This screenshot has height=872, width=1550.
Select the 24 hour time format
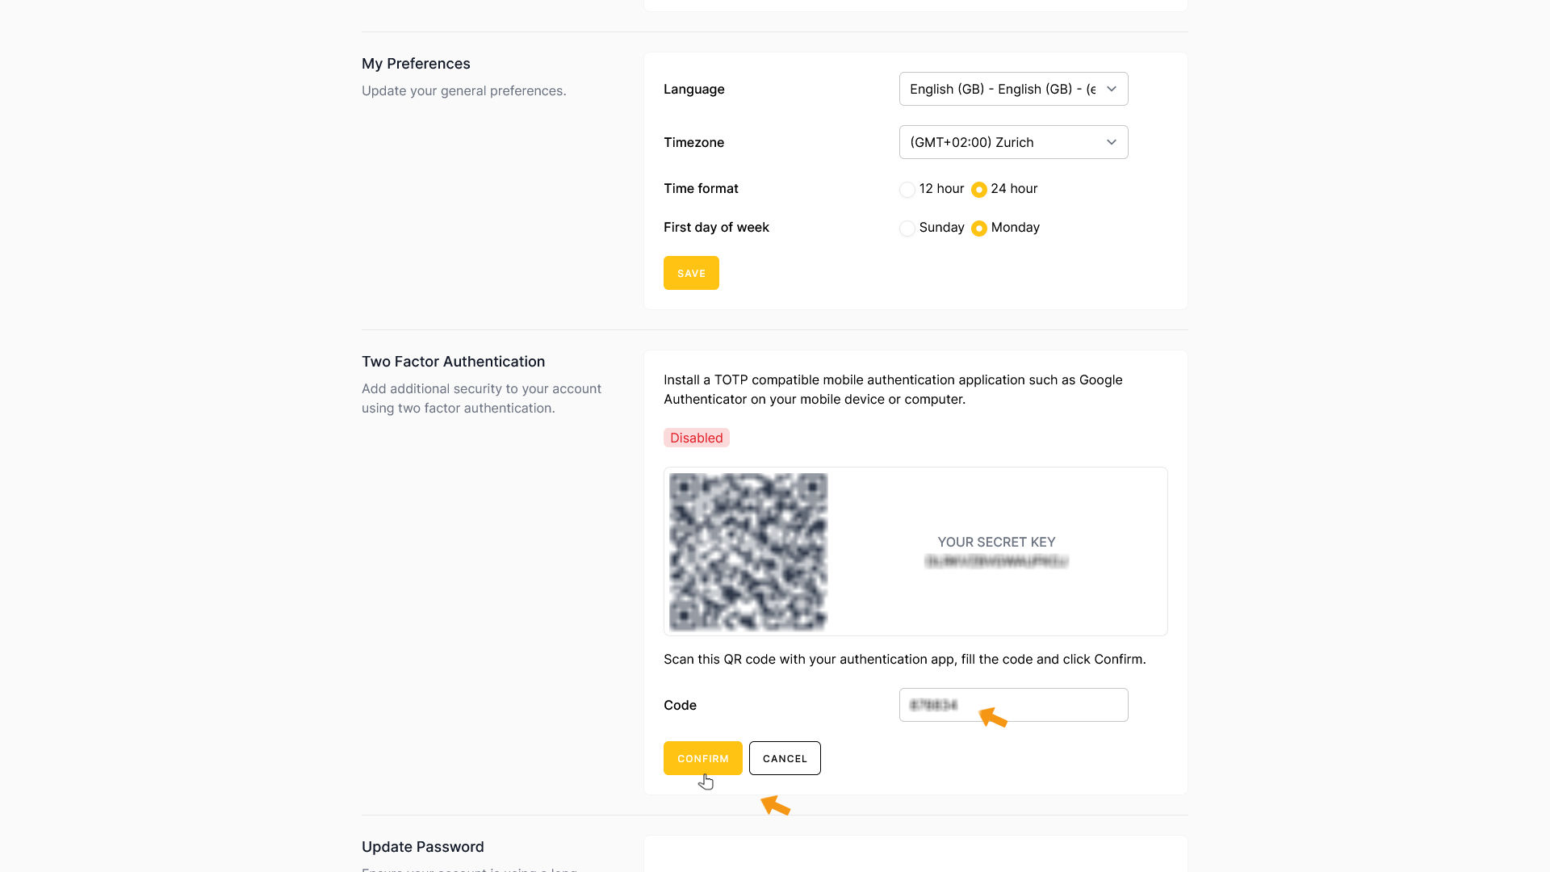pos(979,189)
